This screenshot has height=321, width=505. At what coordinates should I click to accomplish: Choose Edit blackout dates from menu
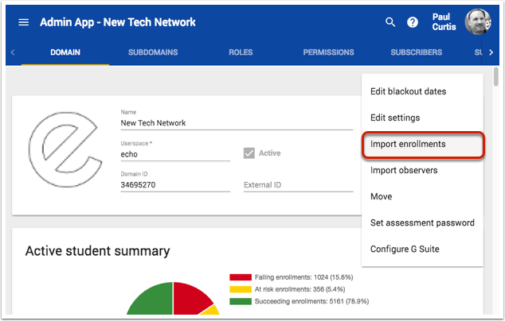click(422, 91)
